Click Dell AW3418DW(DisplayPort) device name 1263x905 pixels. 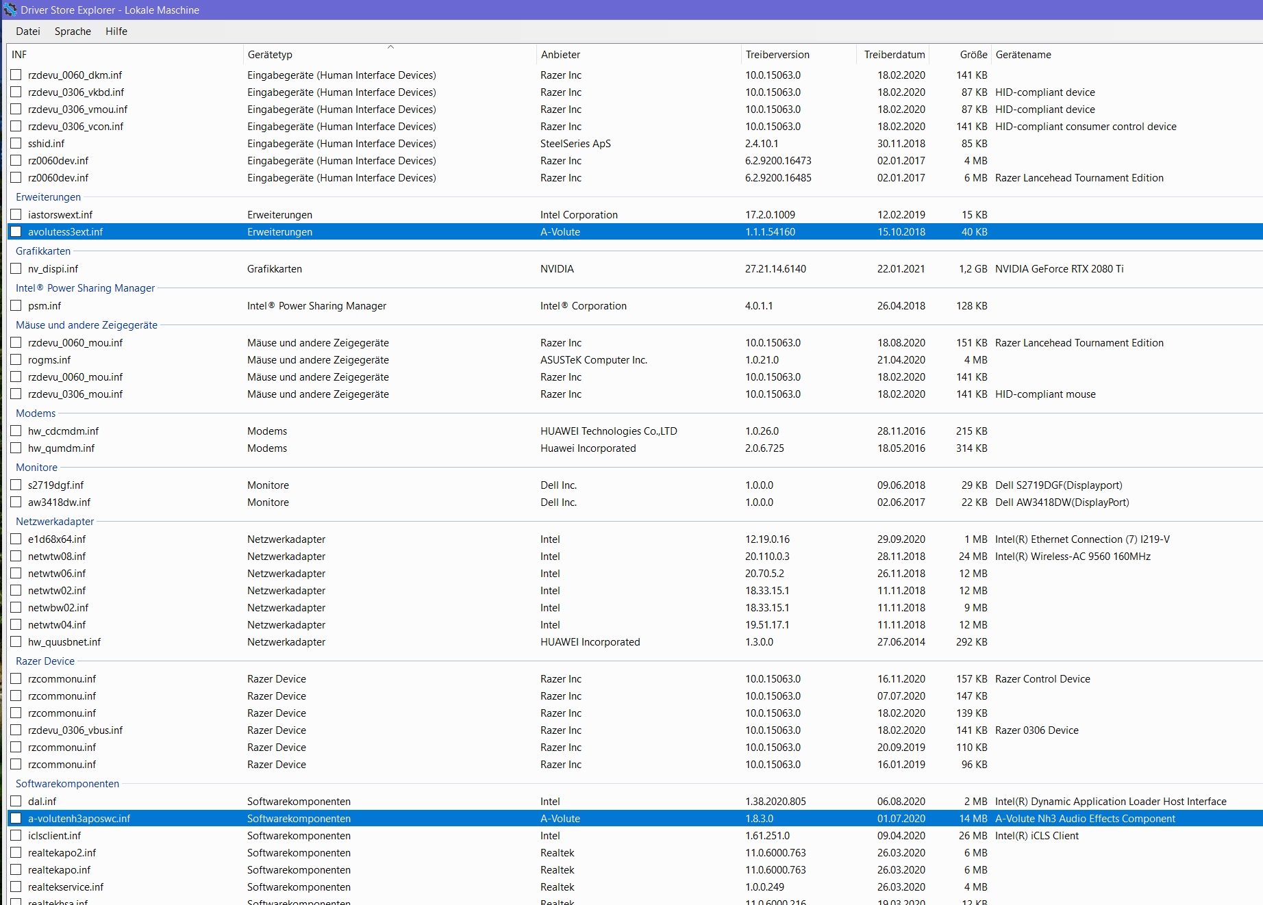tap(1062, 502)
